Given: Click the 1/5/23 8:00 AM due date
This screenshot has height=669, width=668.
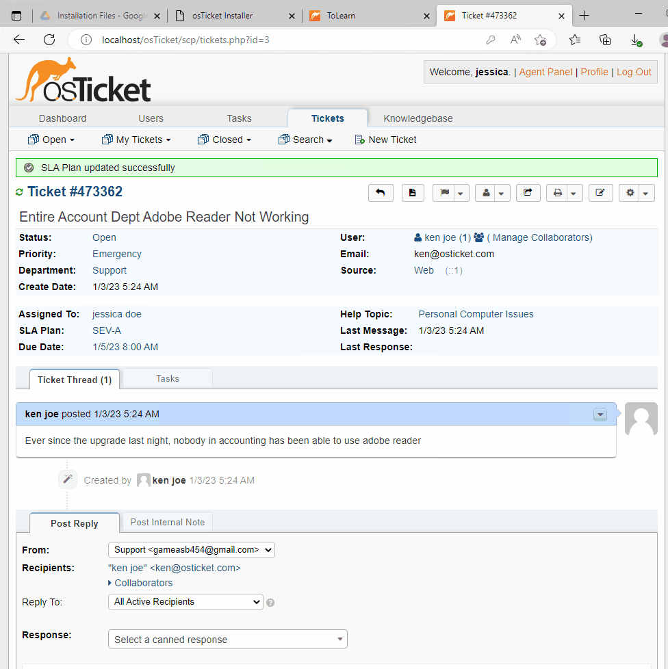Looking at the screenshot, I should pos(125,347).
